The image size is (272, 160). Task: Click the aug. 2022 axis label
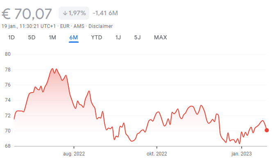(74, 154)
